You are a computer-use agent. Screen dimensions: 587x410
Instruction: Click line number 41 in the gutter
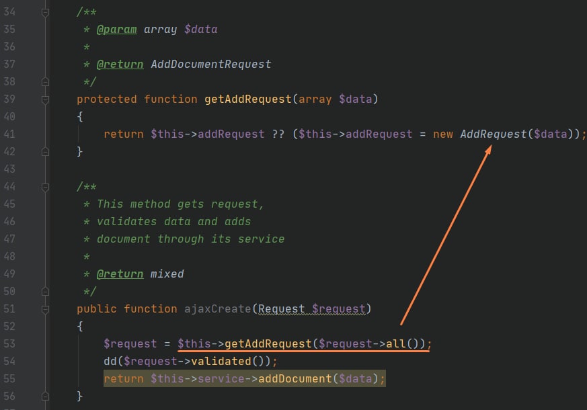pos(9,134)
